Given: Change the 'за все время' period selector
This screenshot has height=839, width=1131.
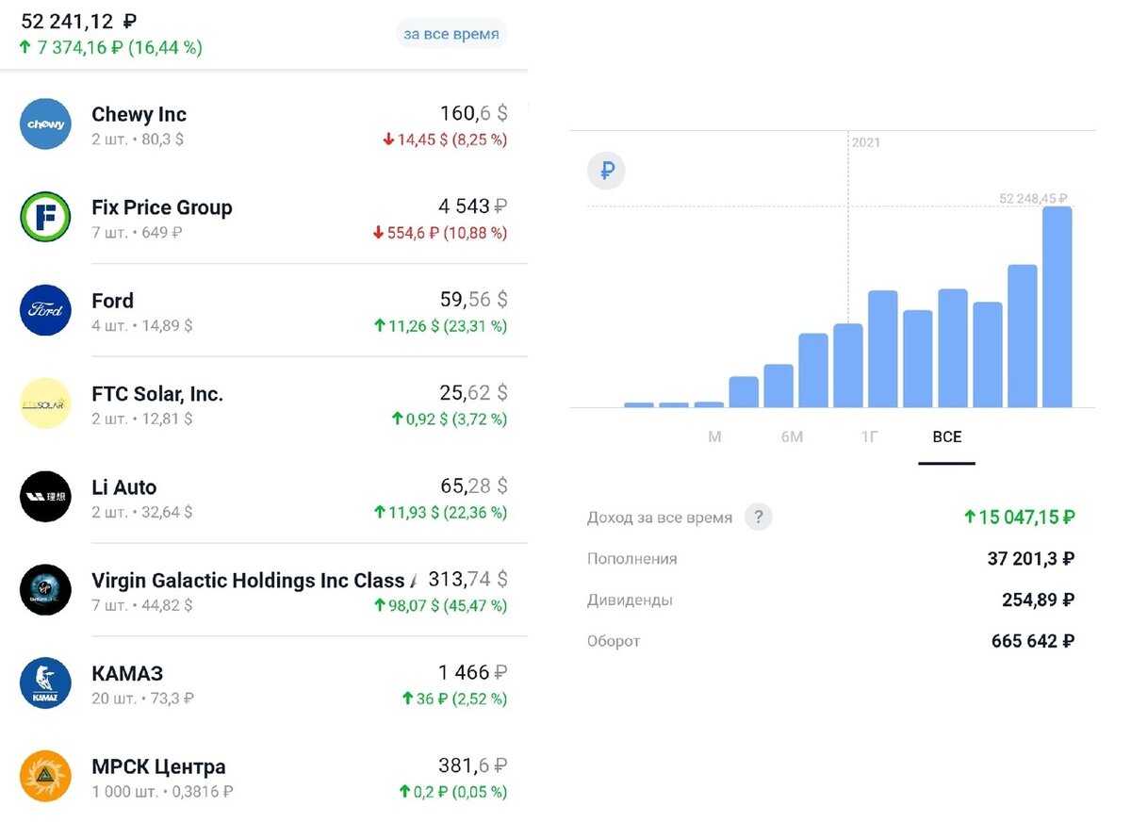Looking at the screenshot, I should [x=451, y=35].
